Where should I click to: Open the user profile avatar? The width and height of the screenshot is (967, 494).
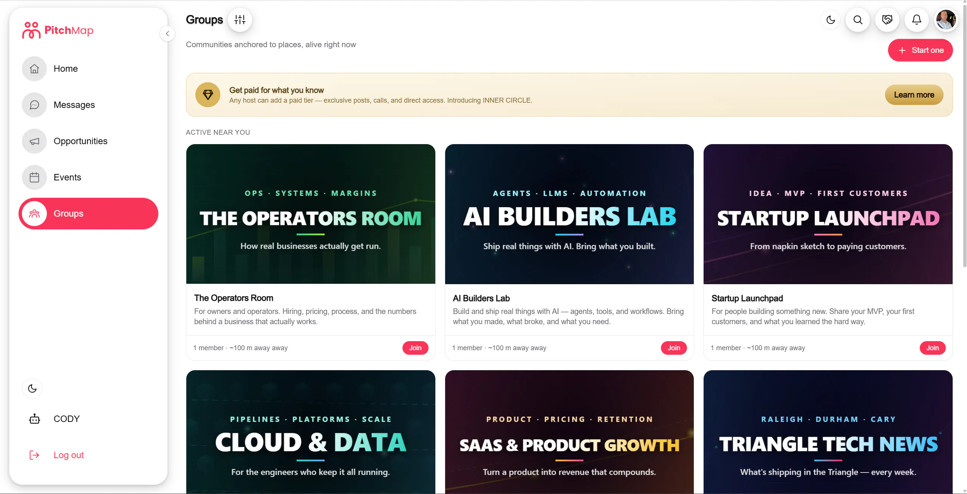tap(946, 20)
